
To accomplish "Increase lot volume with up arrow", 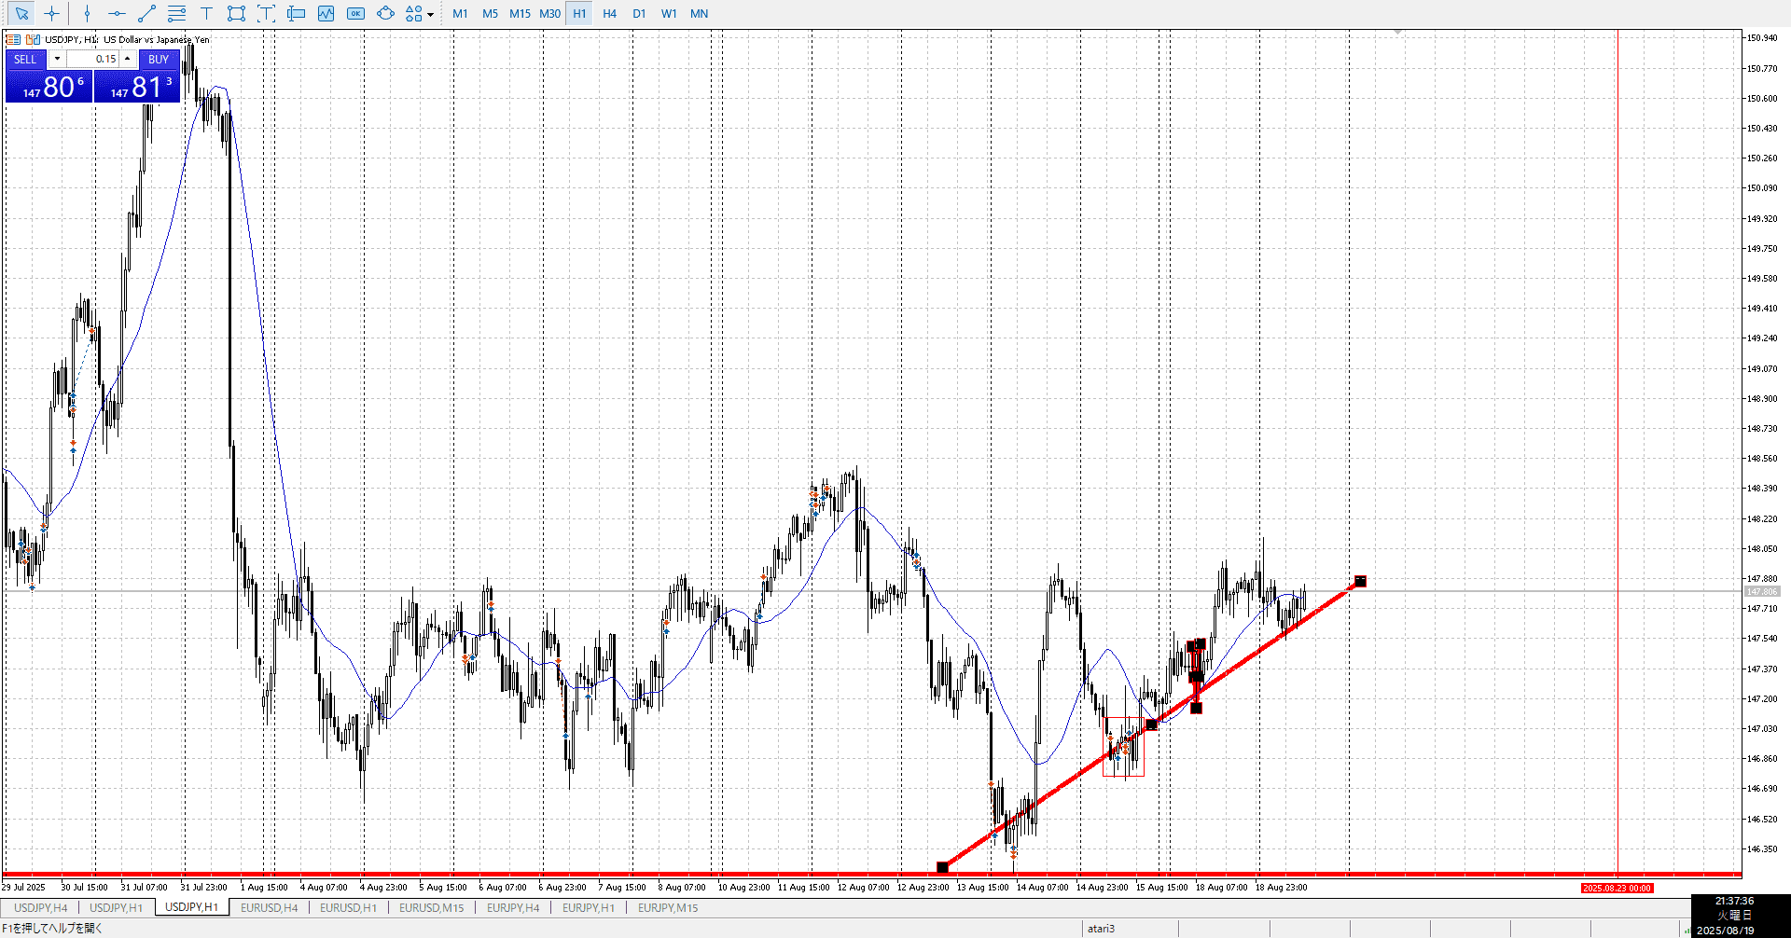I will click(x=128, y=59).
